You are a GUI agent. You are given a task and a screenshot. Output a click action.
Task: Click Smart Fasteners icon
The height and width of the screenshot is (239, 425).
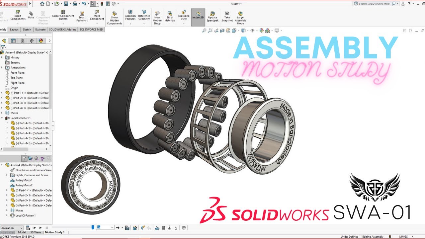pyautogui.click(x=82, y=16)
